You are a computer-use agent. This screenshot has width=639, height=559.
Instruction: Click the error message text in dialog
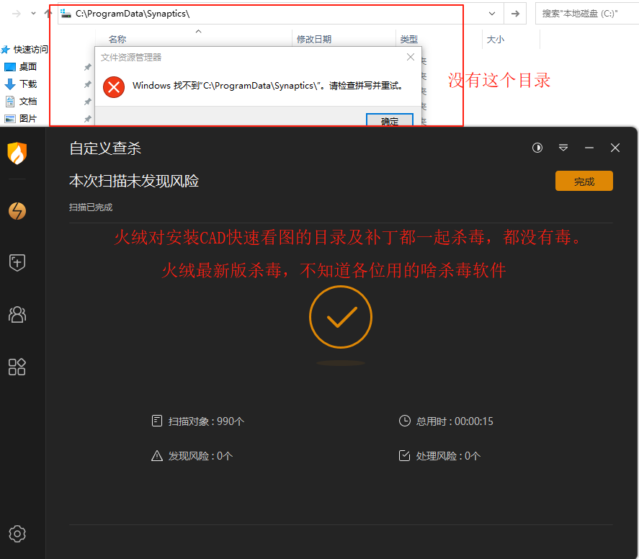pyautogui.click(x=268, y=86)
